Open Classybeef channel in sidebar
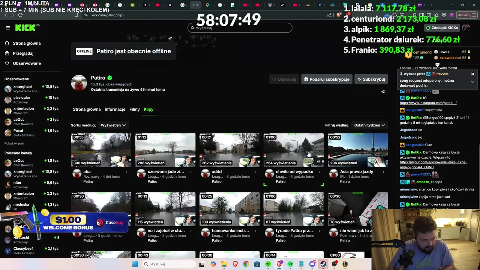This screenshot has height=270, width=480. [32, 250]
